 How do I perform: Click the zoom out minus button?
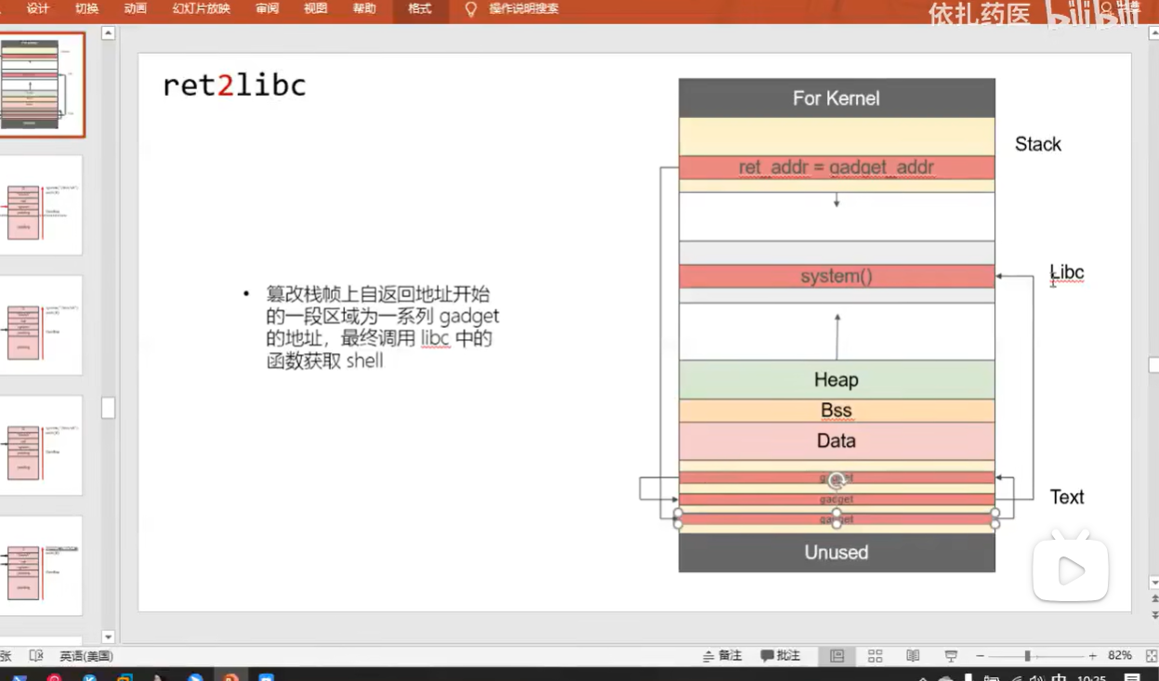point(980,656)
